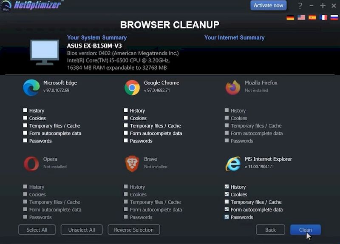Click the Google Chrome browser icon

click(x=132, y=88)
